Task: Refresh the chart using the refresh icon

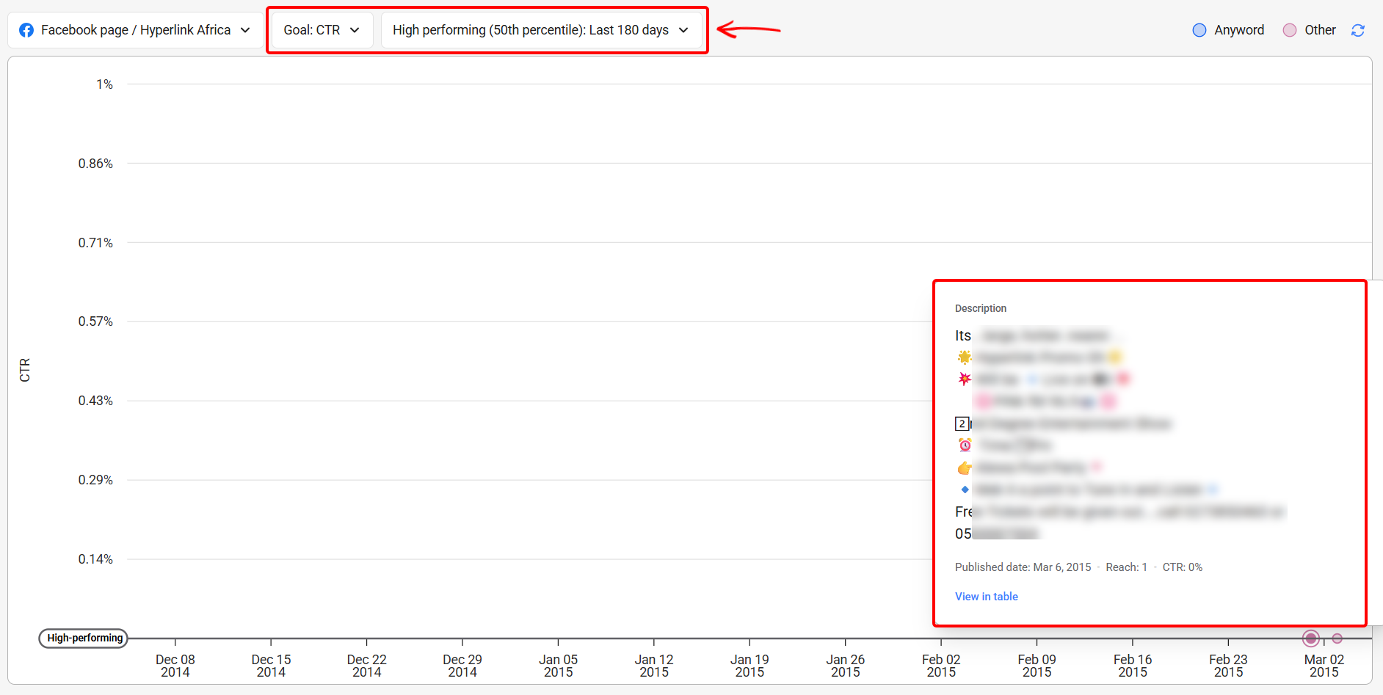Action: pyautogui.click(x=1358, y=30)
